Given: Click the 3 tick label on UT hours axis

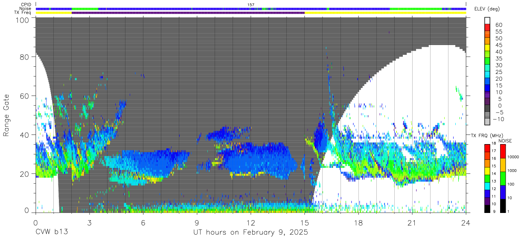Looking at the screenshot, I should click(90, 222).
